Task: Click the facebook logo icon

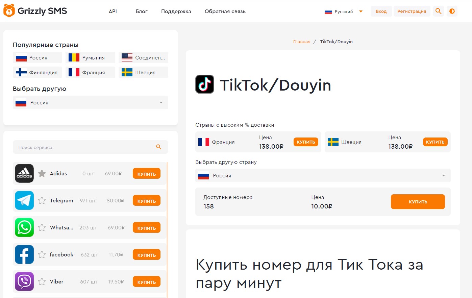Action: (x=24, y=254)
